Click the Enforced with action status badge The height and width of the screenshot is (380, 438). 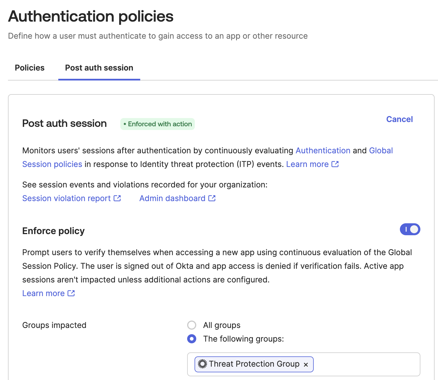157,124
